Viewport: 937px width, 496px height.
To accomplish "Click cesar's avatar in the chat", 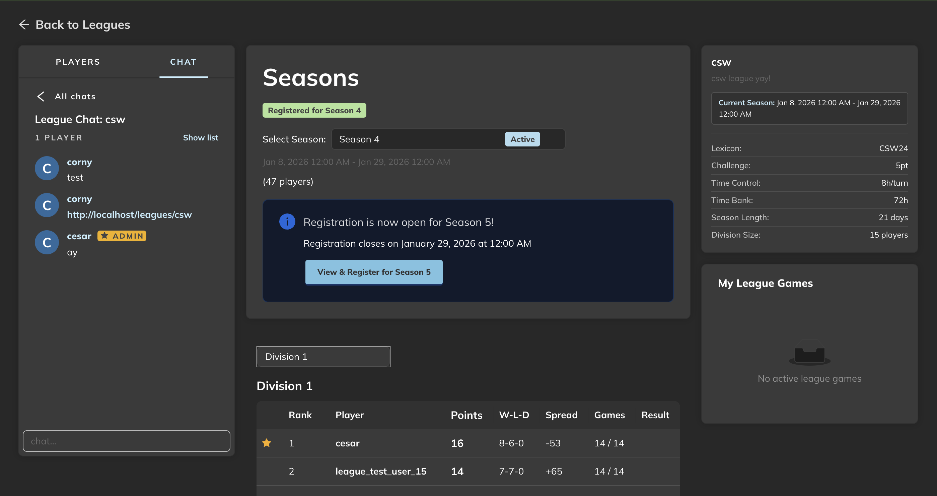I will pyautogui.click(x=47, y=242).
